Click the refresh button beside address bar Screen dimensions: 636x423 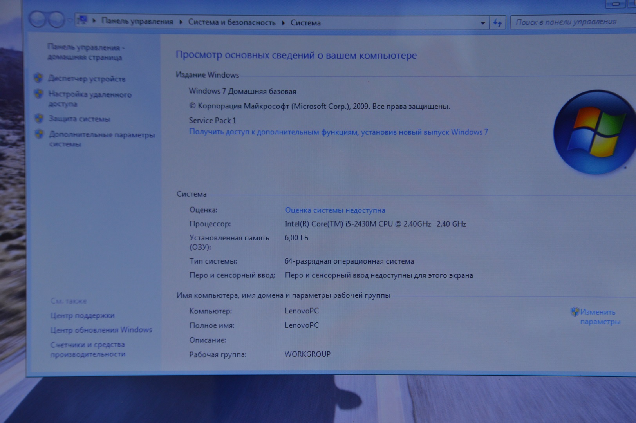[x=497, y=23]
